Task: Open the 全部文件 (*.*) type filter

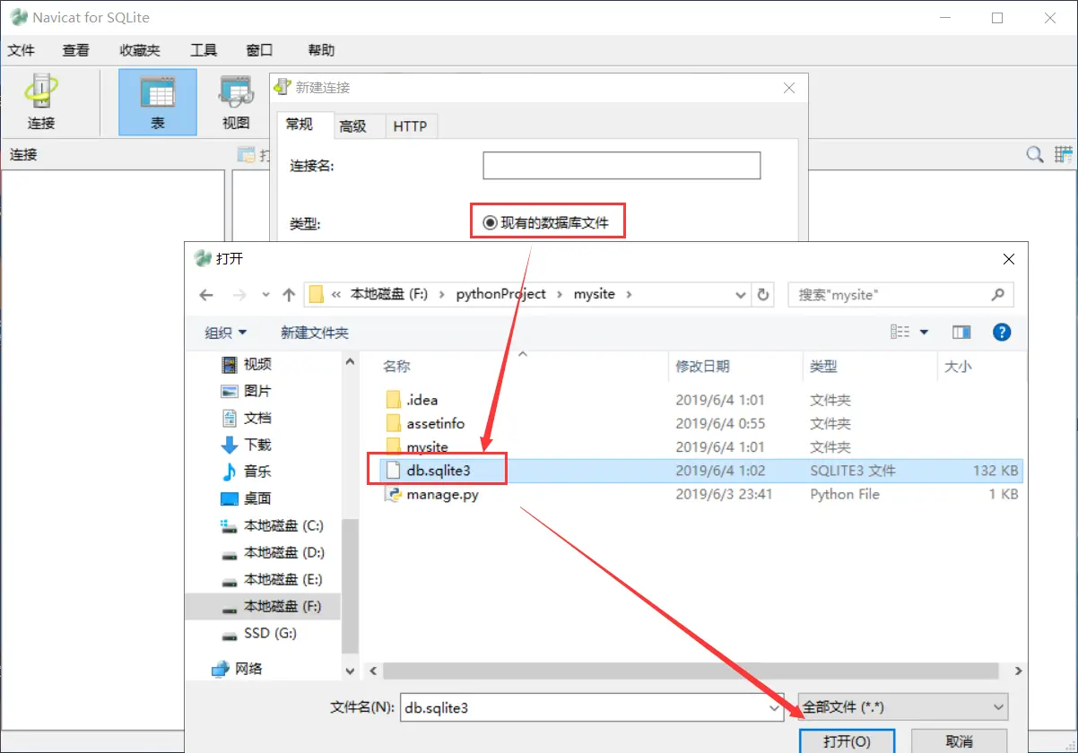Action: point(902,707)
